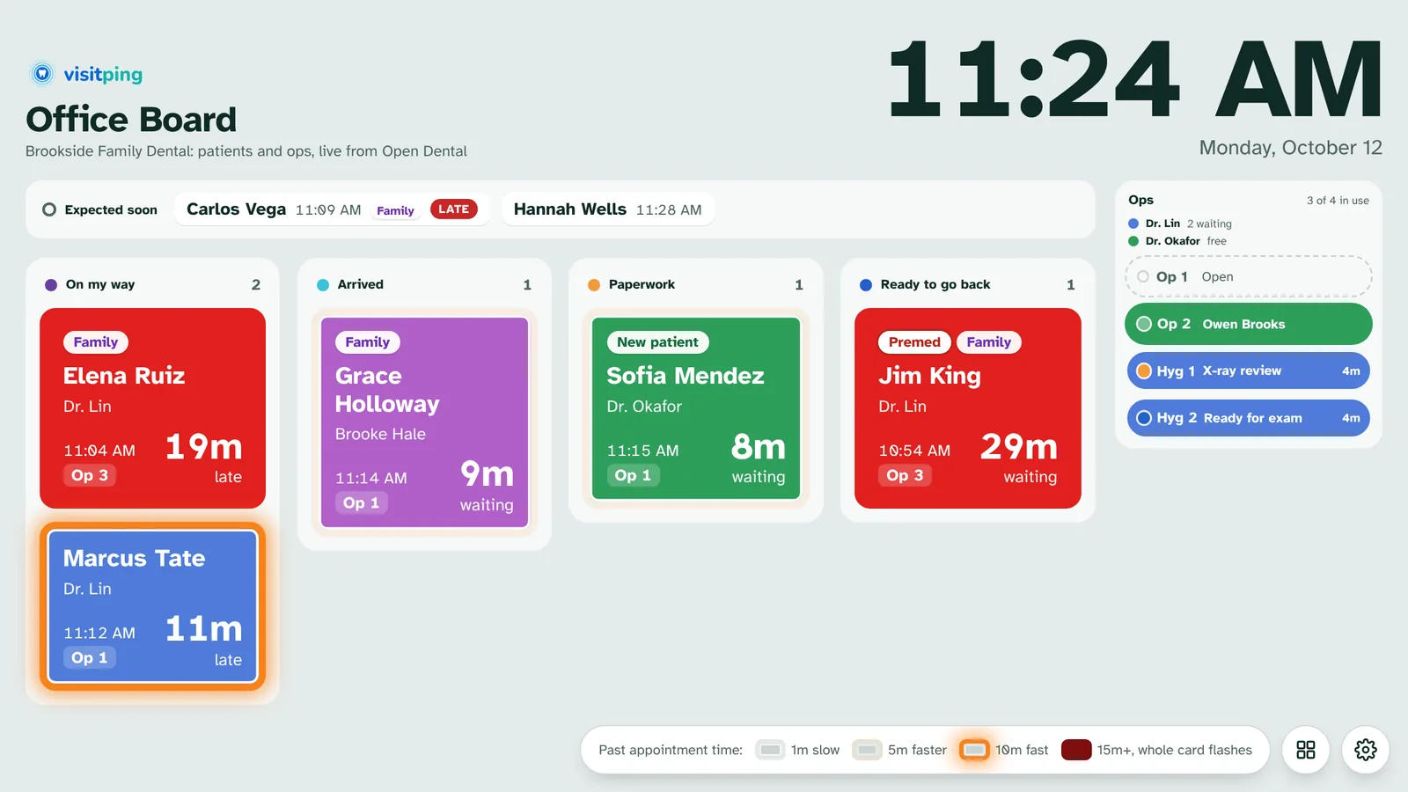Viewport: 1408px width, 792px height.
Task: Click the Office Board heading
Action: (x=131, y=120)
